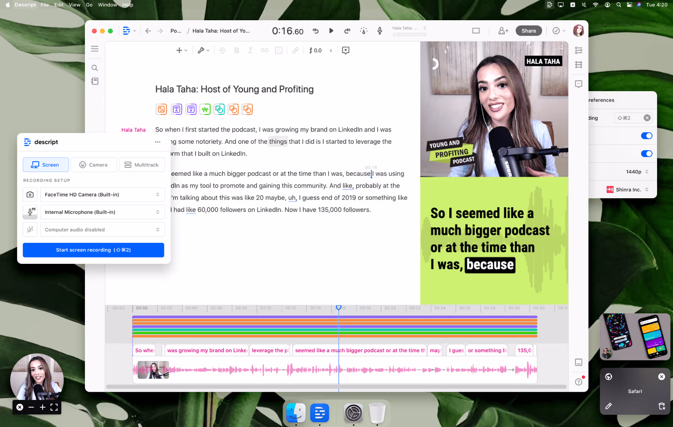Toggle the camera icon in recording setup
Viewport: 673px width, 427px height.
[x=30, y=195]
